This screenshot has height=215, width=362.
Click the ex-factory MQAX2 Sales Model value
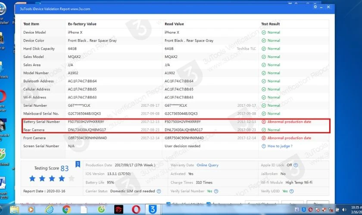tap(74, 57)
